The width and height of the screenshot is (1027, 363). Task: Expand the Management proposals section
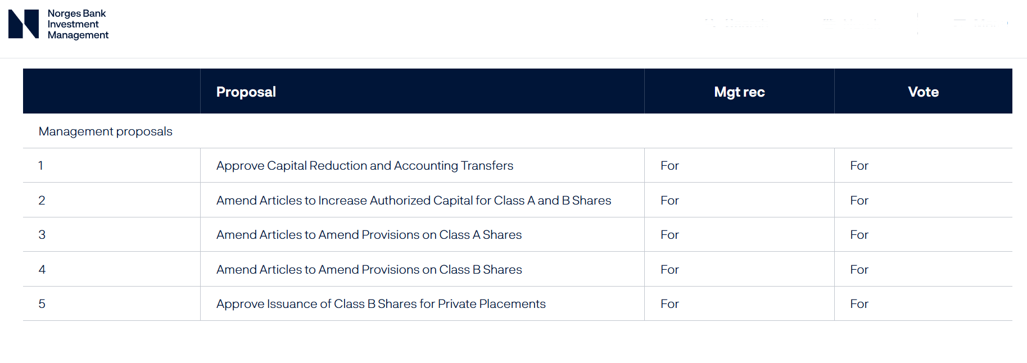point(105,131)
